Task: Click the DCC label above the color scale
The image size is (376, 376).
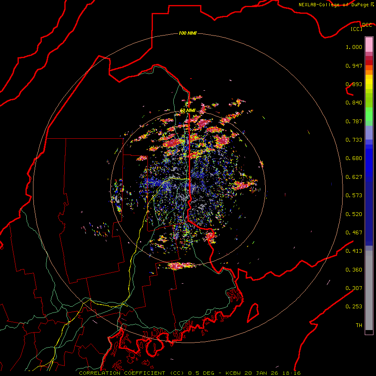Action: pyautogui.click(x=367, y=25)
